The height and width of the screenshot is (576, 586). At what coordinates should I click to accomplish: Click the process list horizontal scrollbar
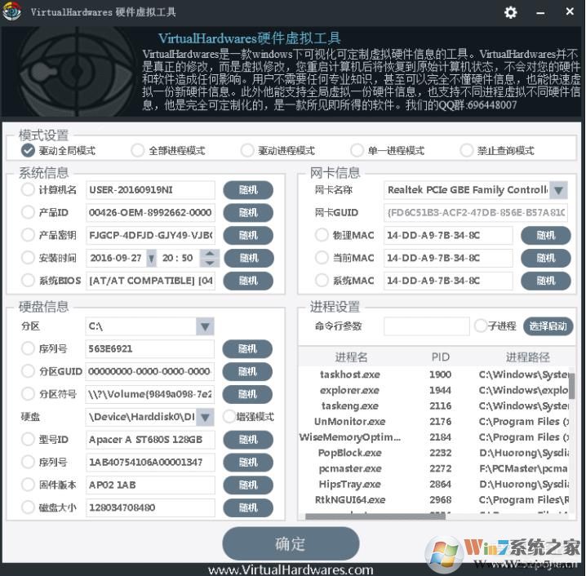(375, 516)
